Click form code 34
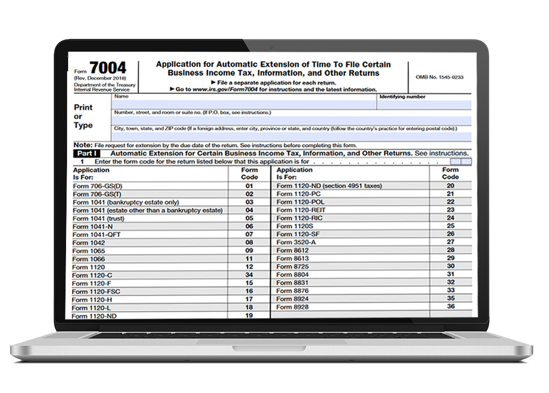Viewport: 549px width, 393px height. pos(249,275)
